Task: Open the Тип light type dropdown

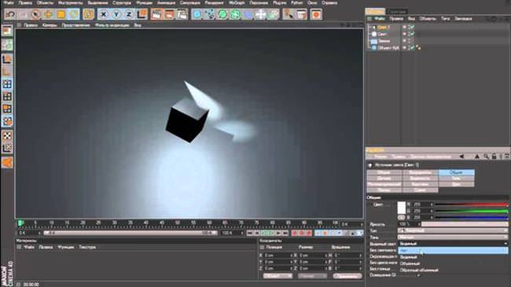Action: [453, 230]
